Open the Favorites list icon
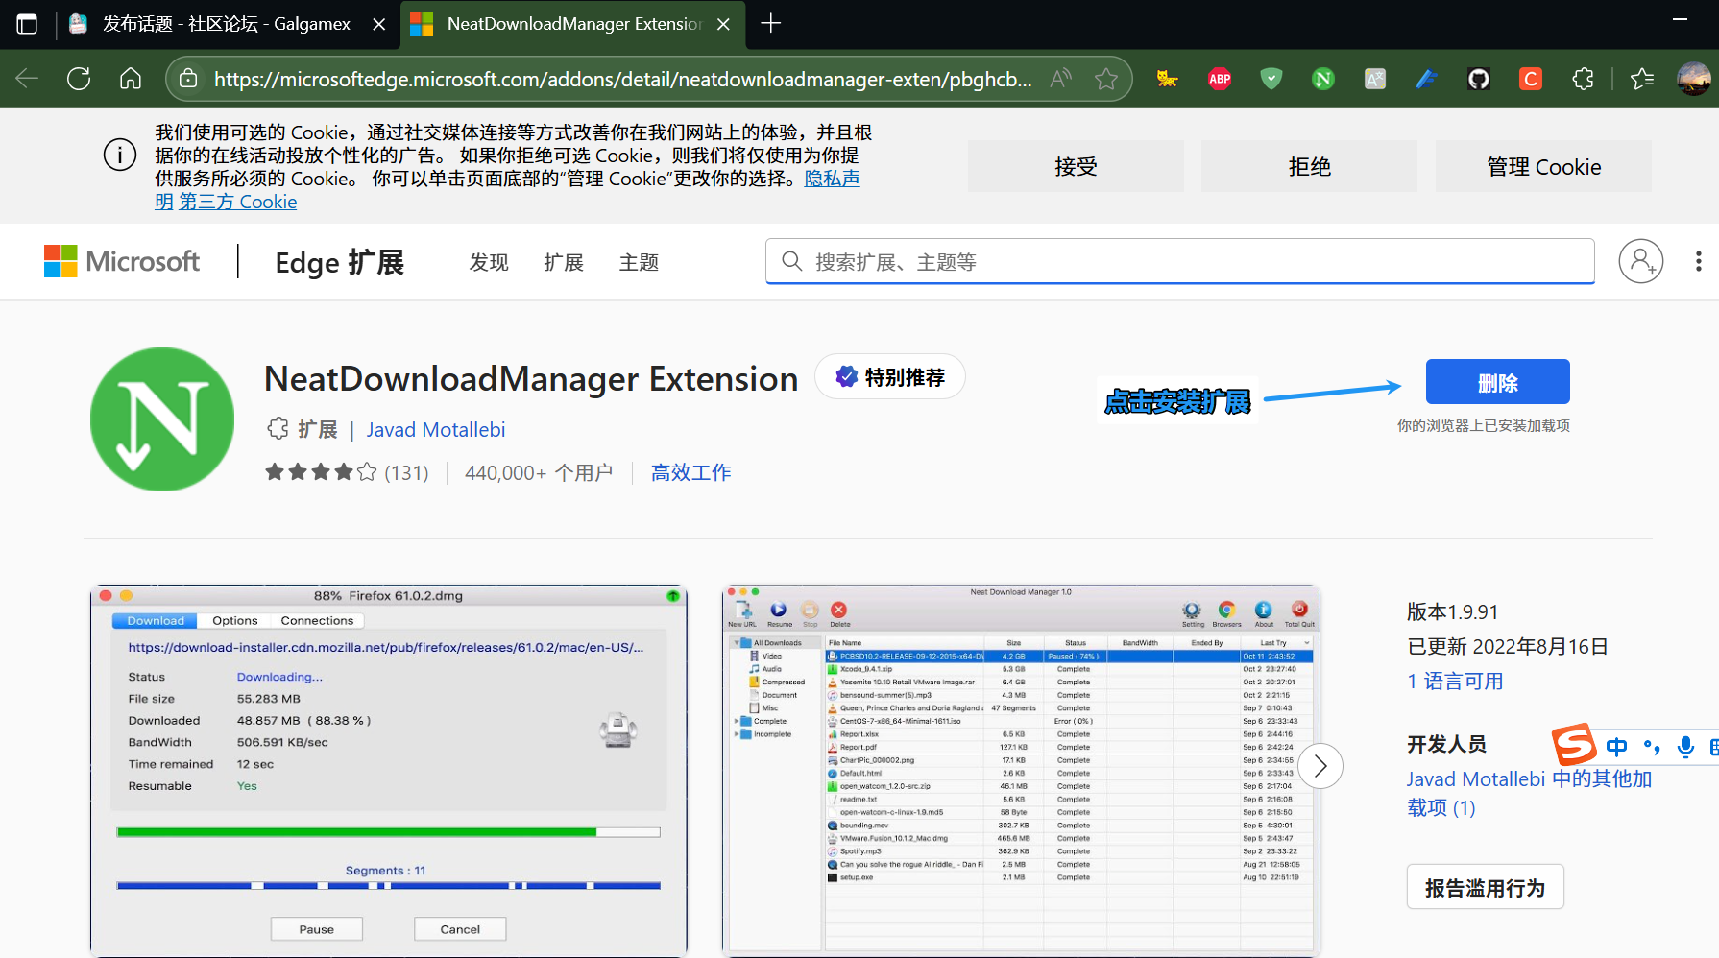 (1642, 79)
